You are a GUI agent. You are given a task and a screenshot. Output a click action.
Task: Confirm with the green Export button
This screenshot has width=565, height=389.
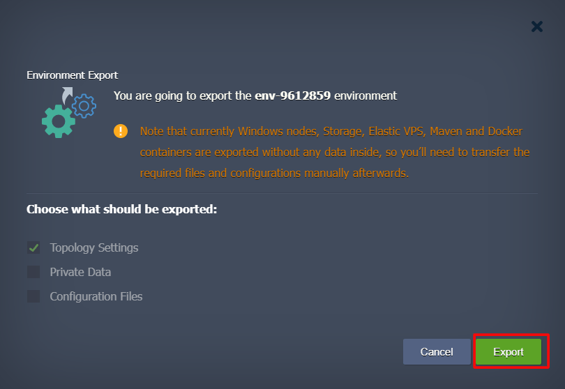pos(508,351)
